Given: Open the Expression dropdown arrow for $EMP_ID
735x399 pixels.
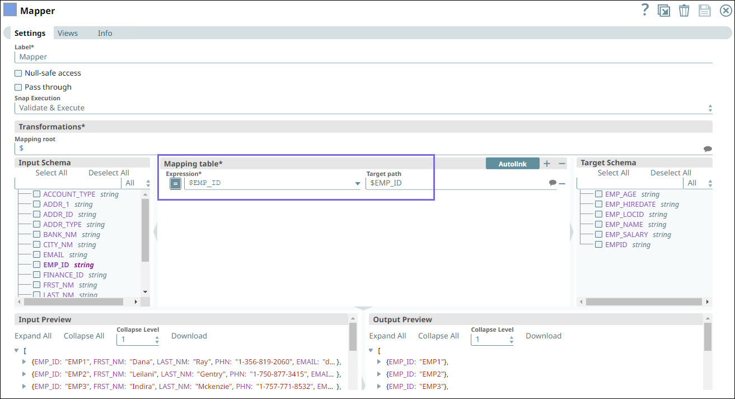Looking at the screenshot, I should click(358, 184).
